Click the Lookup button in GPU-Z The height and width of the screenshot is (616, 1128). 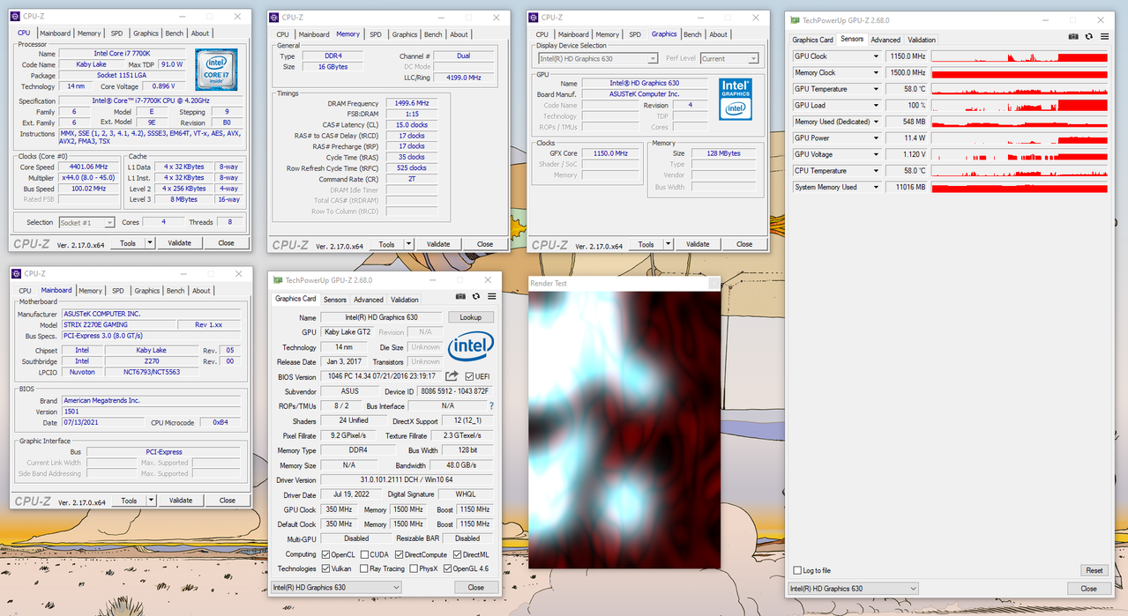[471, 317]
